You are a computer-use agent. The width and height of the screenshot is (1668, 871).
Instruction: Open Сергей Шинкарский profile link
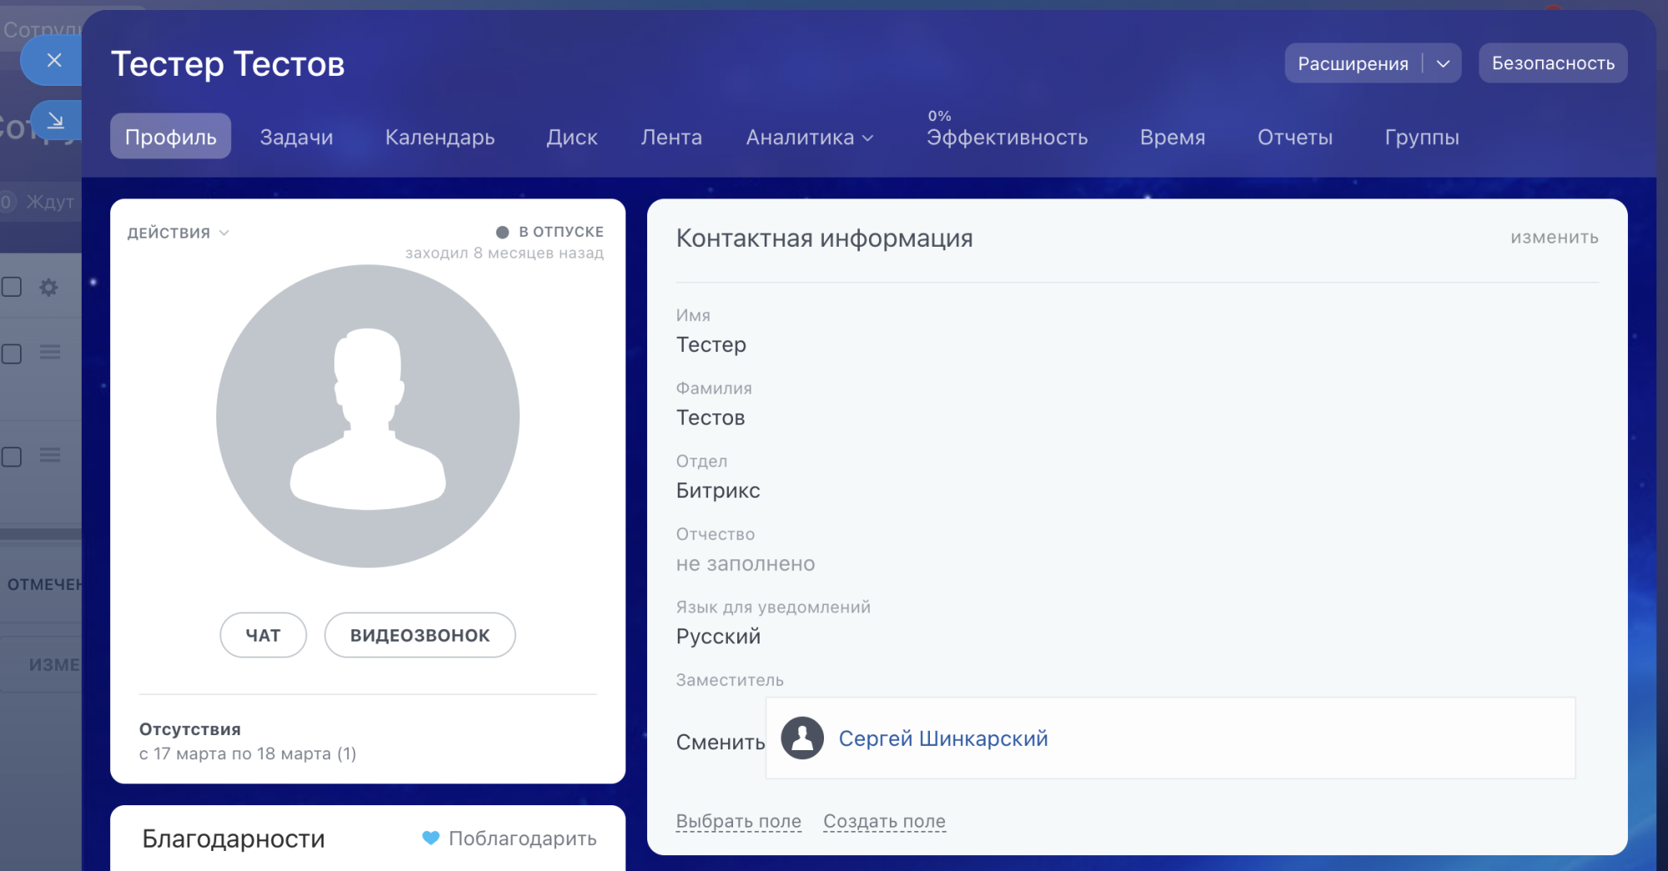click(943, 738)
